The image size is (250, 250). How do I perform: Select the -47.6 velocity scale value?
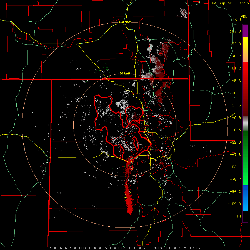235,155
